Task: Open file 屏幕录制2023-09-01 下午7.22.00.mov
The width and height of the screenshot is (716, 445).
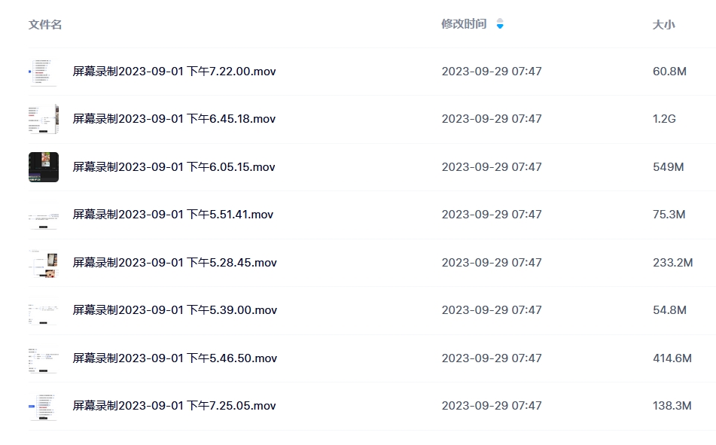Action: point(174,72)
